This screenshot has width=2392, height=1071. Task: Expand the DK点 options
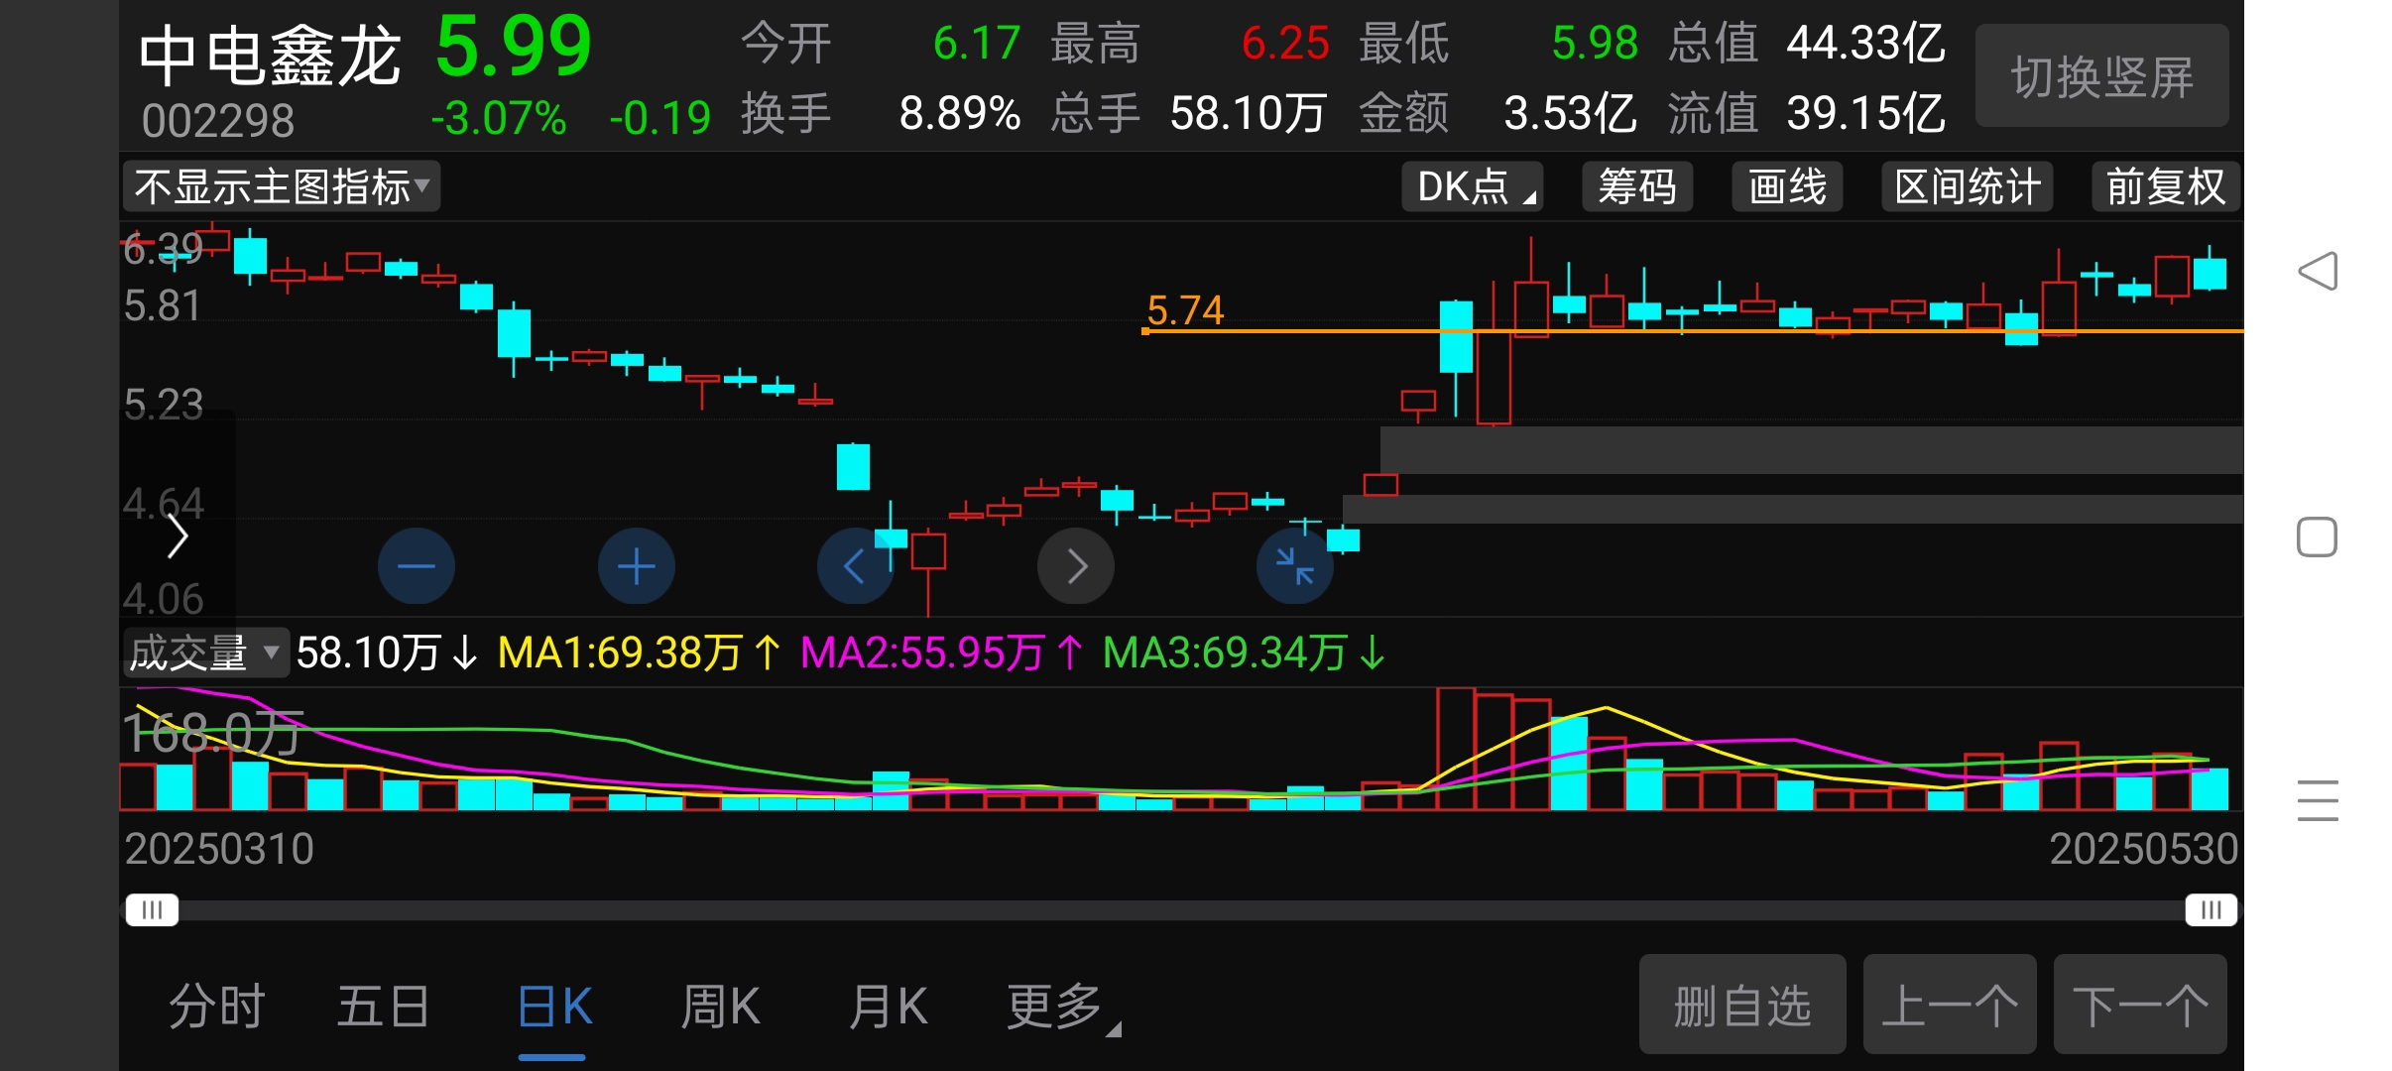tap(1473, 186)
